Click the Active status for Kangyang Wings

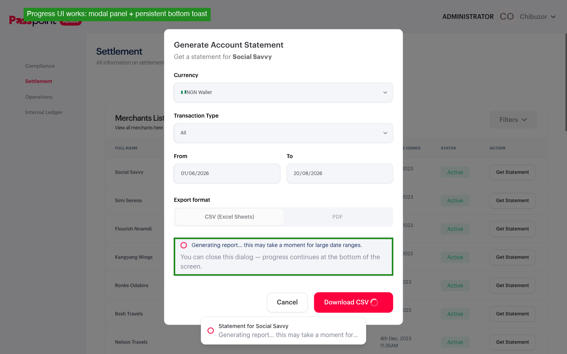[x=455, y=257]
